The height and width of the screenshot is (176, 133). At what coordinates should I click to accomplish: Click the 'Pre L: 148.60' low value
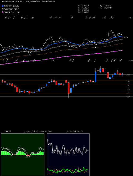click(84, 10)
